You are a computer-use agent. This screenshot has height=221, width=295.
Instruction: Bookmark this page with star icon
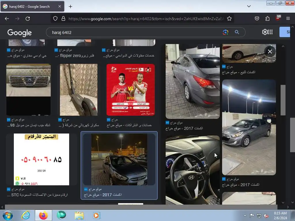(229, 19)
